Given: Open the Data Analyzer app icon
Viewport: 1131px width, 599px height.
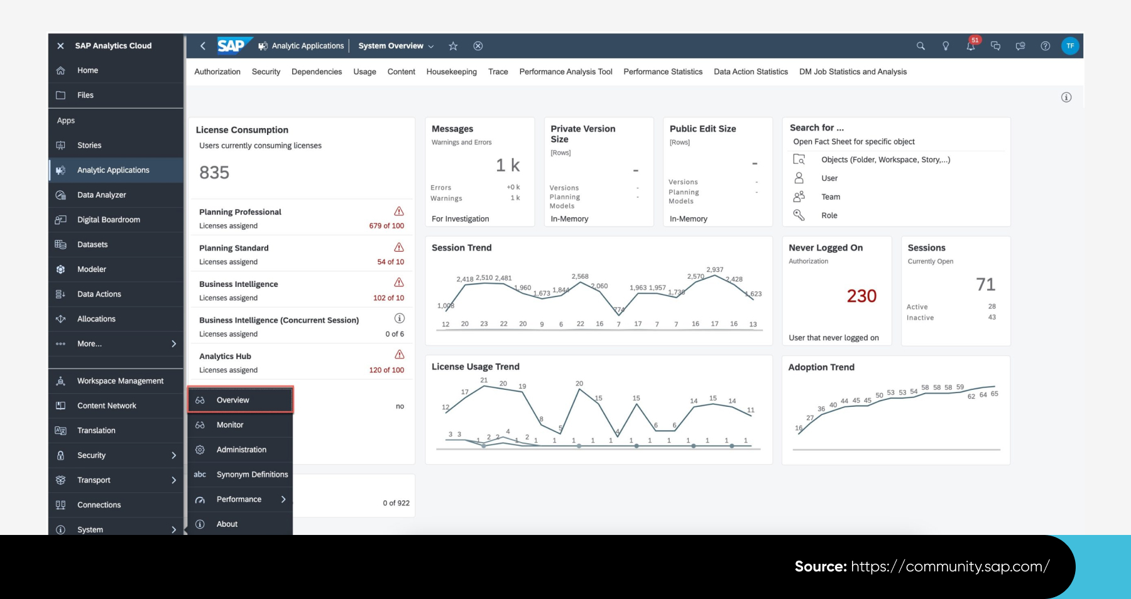Looking at the screenshot, I should tap(61, 195).
